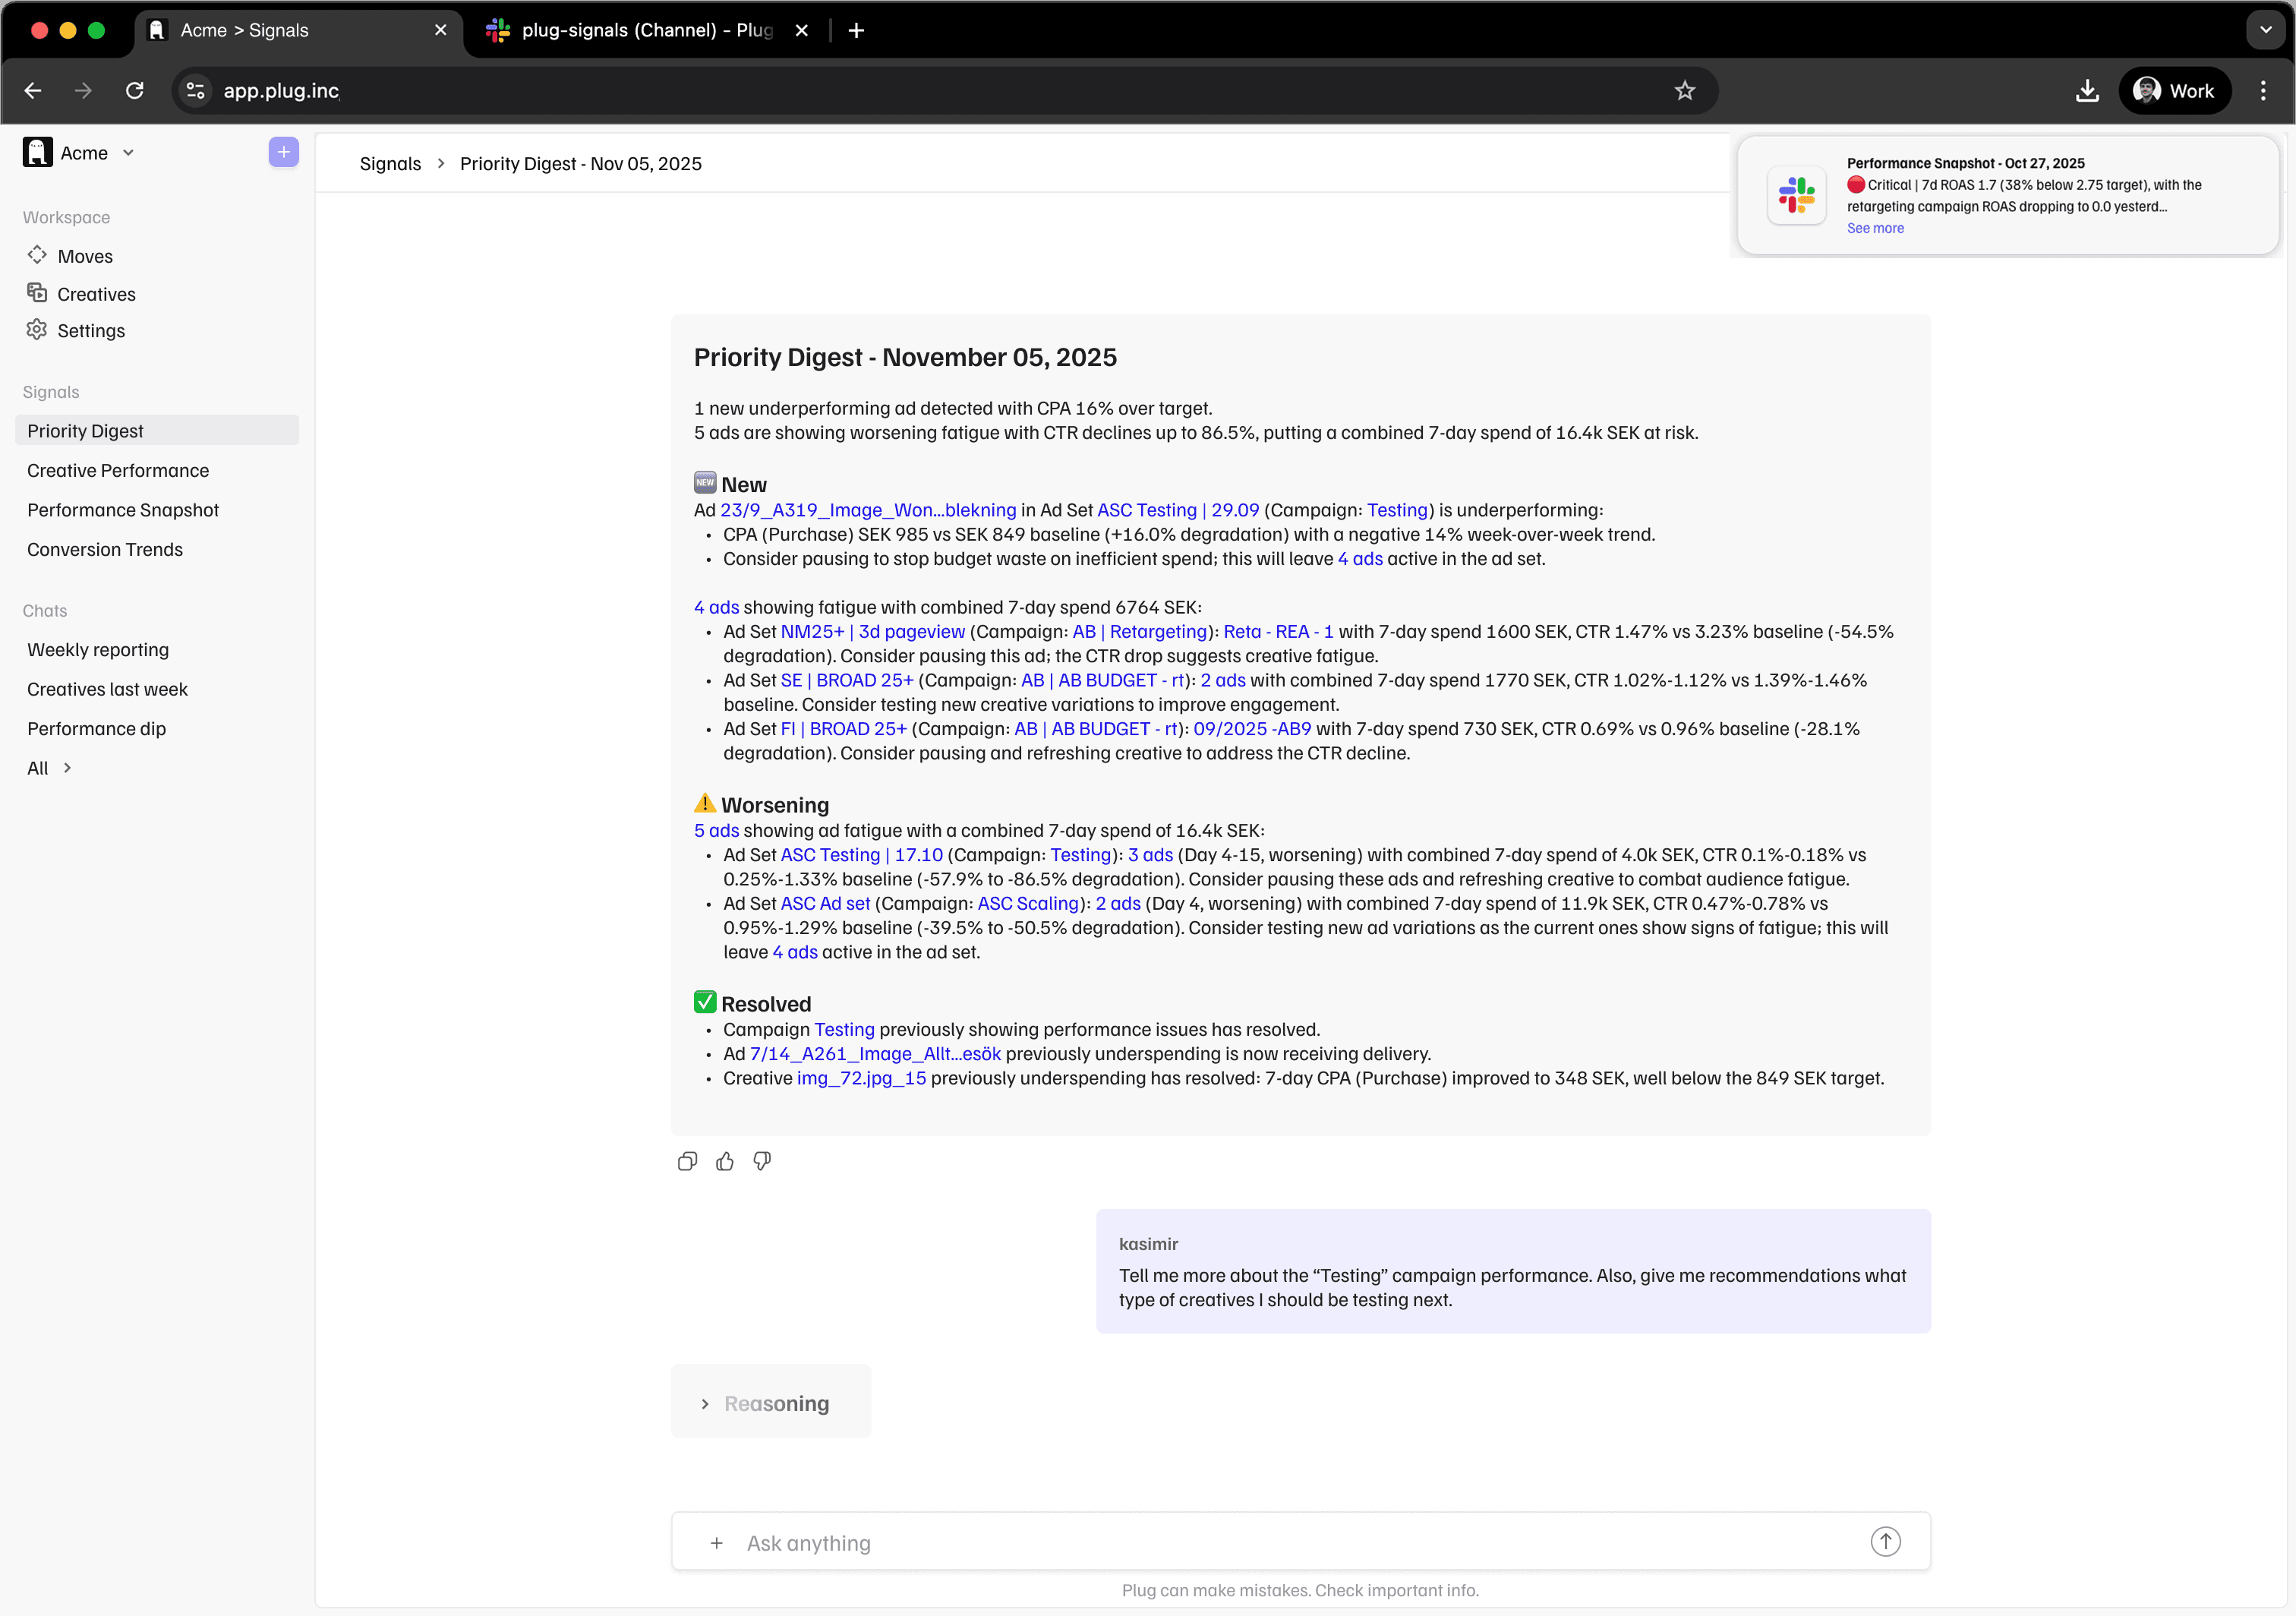The width and height of the screenshot is (2296, 1616).
Task: Send message with the arrow-up button
Action: pos(1885,1541)
